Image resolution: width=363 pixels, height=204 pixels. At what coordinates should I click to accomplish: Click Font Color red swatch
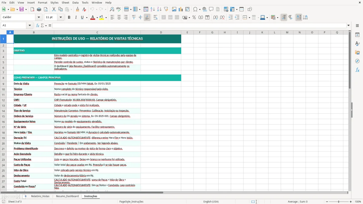pyautogui.click(x=93, y=18)
